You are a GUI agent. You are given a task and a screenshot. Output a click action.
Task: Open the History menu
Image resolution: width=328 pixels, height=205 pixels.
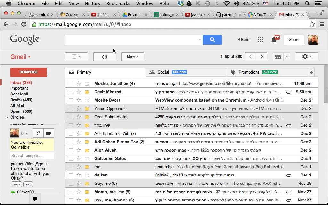pos(93,3)
